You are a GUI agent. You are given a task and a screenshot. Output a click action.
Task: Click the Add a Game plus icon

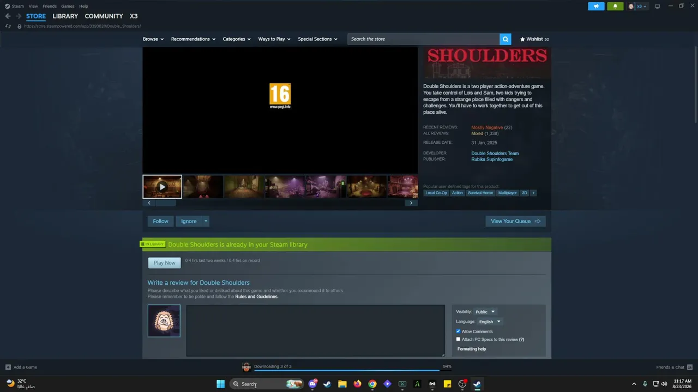pos(8,367)
